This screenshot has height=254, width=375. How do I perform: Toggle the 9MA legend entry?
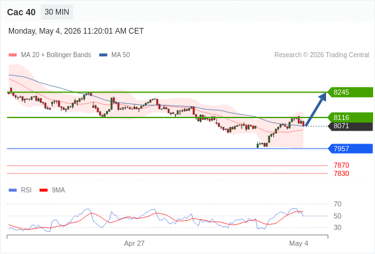(x=52, y=190)
